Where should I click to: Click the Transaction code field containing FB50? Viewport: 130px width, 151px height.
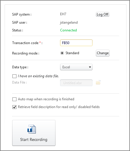coord(76,43)
